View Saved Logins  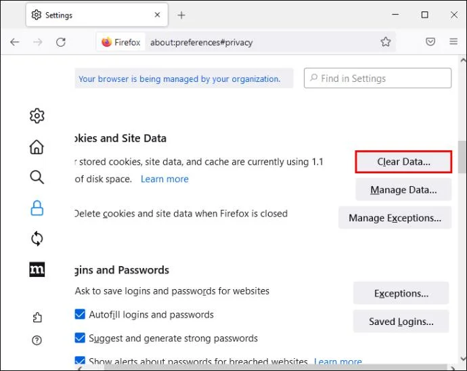[x=401, y=322]
